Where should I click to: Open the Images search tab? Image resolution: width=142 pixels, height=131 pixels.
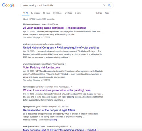pyautogui.click(x=35, y=13)
